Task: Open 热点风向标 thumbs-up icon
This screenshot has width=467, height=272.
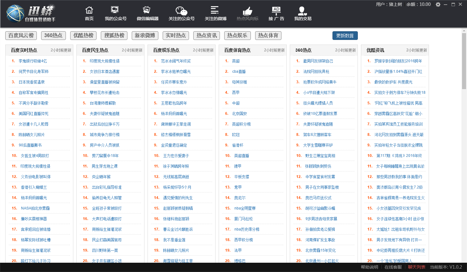Action: click(x=247, y=11)
